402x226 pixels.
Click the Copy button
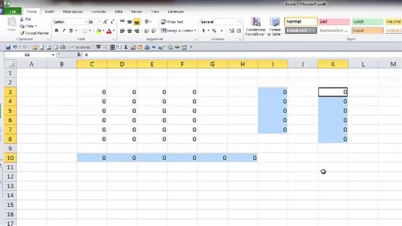28,26
